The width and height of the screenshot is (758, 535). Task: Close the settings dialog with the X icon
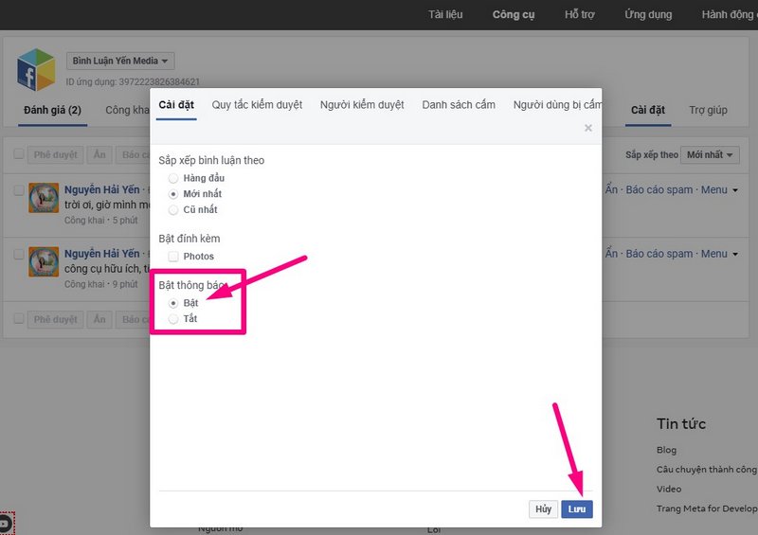(587, 128)
